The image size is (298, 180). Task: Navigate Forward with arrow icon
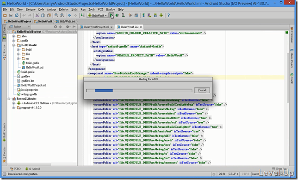click(x=75, y=15)
